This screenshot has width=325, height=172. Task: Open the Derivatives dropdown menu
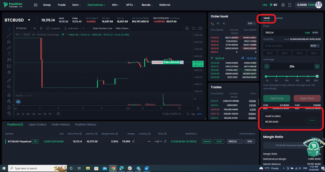(x=96, y=5)
